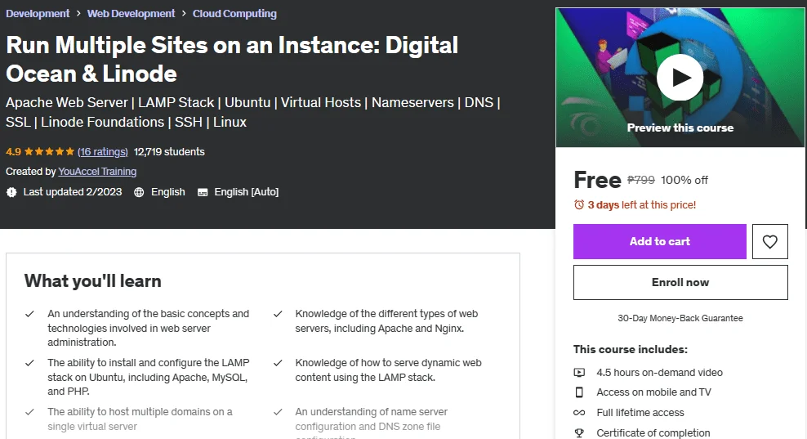This screenshot has width=807, height=439.
Task: Click the 12,719 students text
Action: (x=169, y=151)
